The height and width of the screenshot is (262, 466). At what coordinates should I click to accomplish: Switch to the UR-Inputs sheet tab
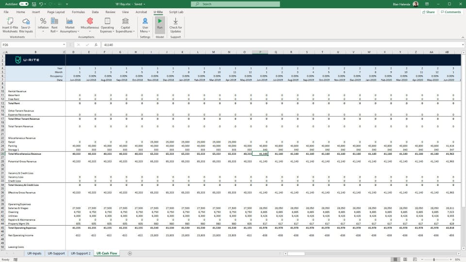coord(34,253)
